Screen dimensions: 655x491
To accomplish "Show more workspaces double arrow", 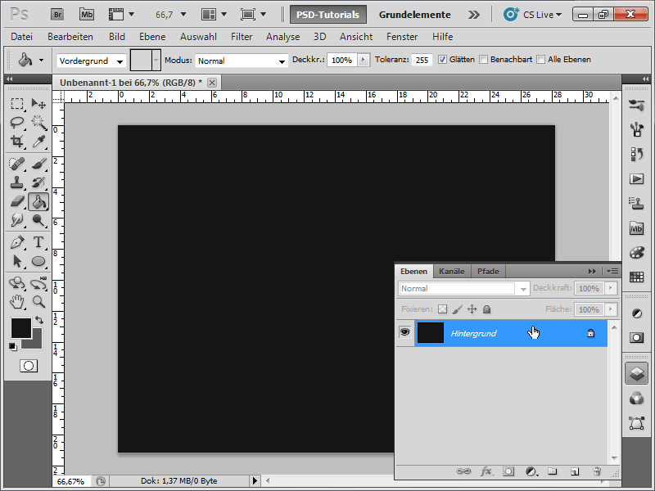I will [474, 15].
